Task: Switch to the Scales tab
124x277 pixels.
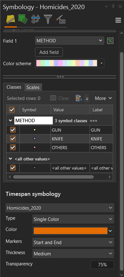Action: (33, 87)
